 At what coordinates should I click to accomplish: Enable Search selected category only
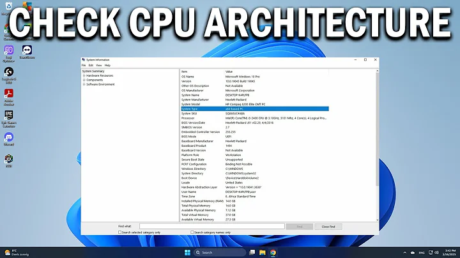pyautogui.click(x=119, y=232)
